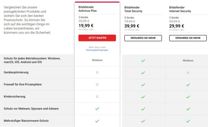Click the operating system checkmark for Total Security
Image resolution: width=208 pixels, height=127 pixels.
[143, 61]
